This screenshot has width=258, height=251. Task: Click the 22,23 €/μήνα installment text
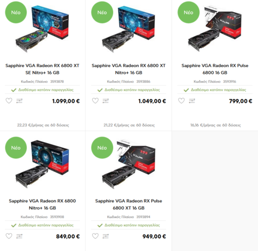pyautogui.click(x=43, y=125)
